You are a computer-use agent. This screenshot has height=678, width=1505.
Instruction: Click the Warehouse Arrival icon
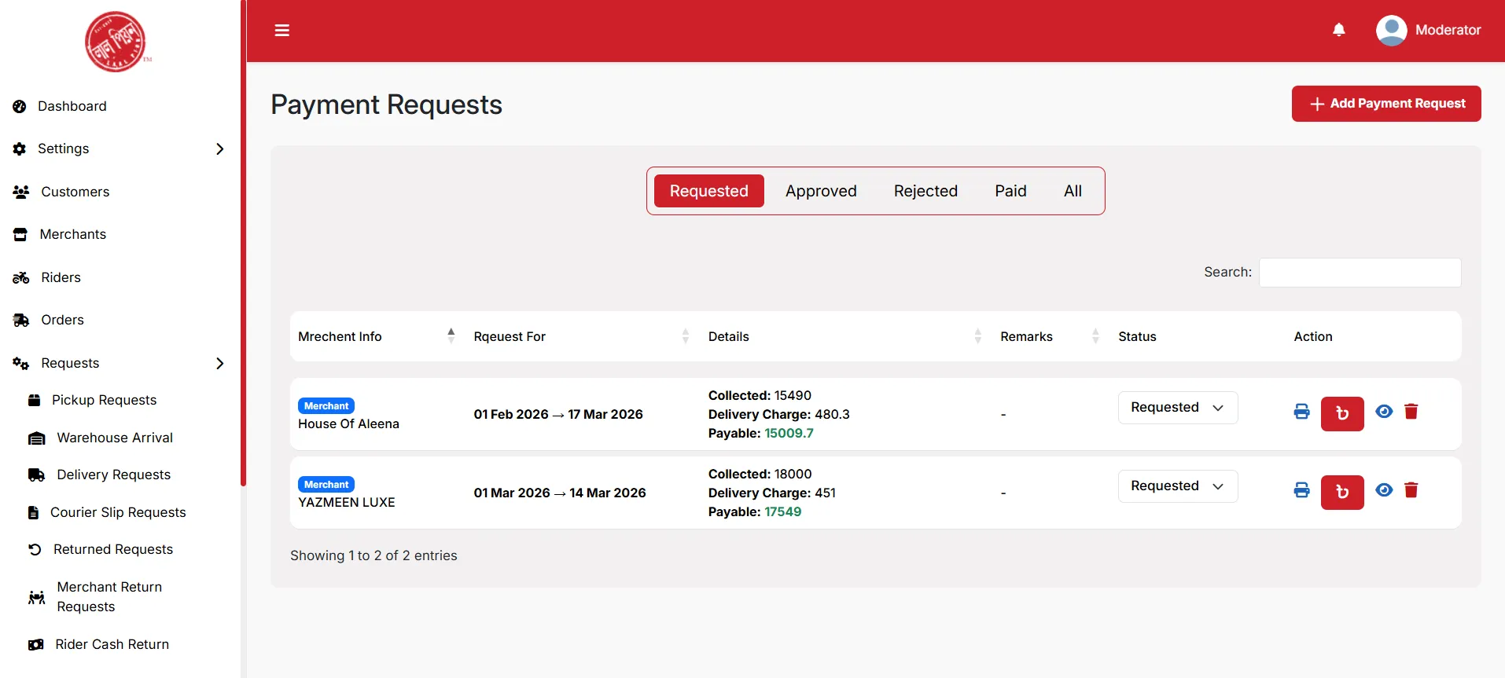(37, 438)
